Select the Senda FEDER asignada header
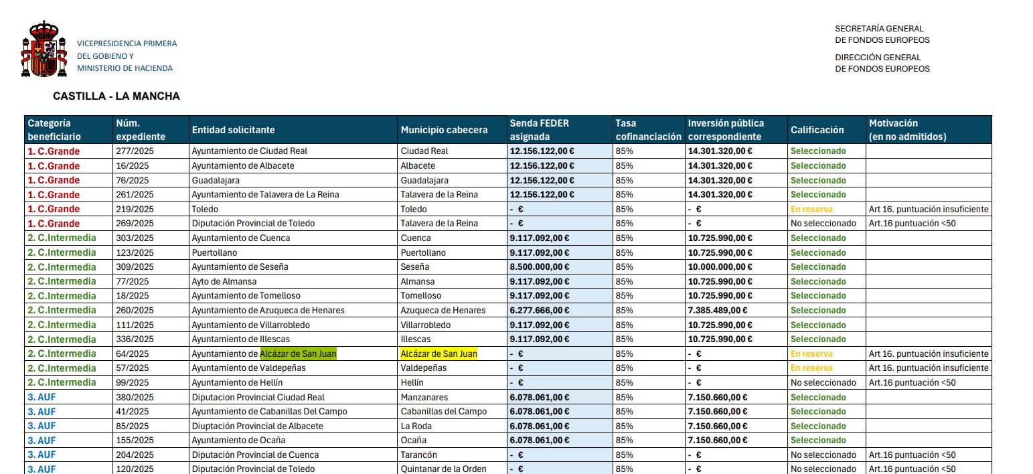The height and width of the screenshot is (474, 1033). (539, 129)
